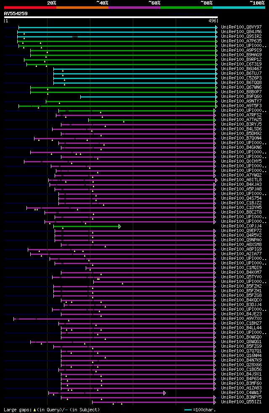
Task: Select the UniRef100_A7YWQ2 label
Action: click(241, 175)
